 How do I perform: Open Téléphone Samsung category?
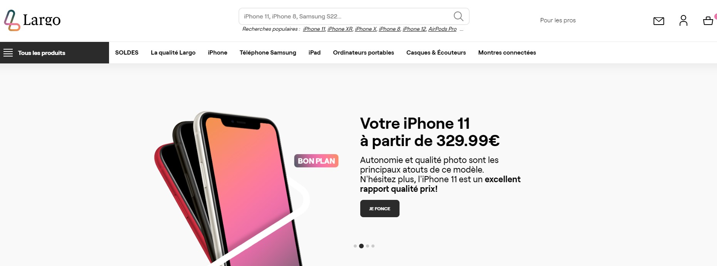tap(268, 53)
